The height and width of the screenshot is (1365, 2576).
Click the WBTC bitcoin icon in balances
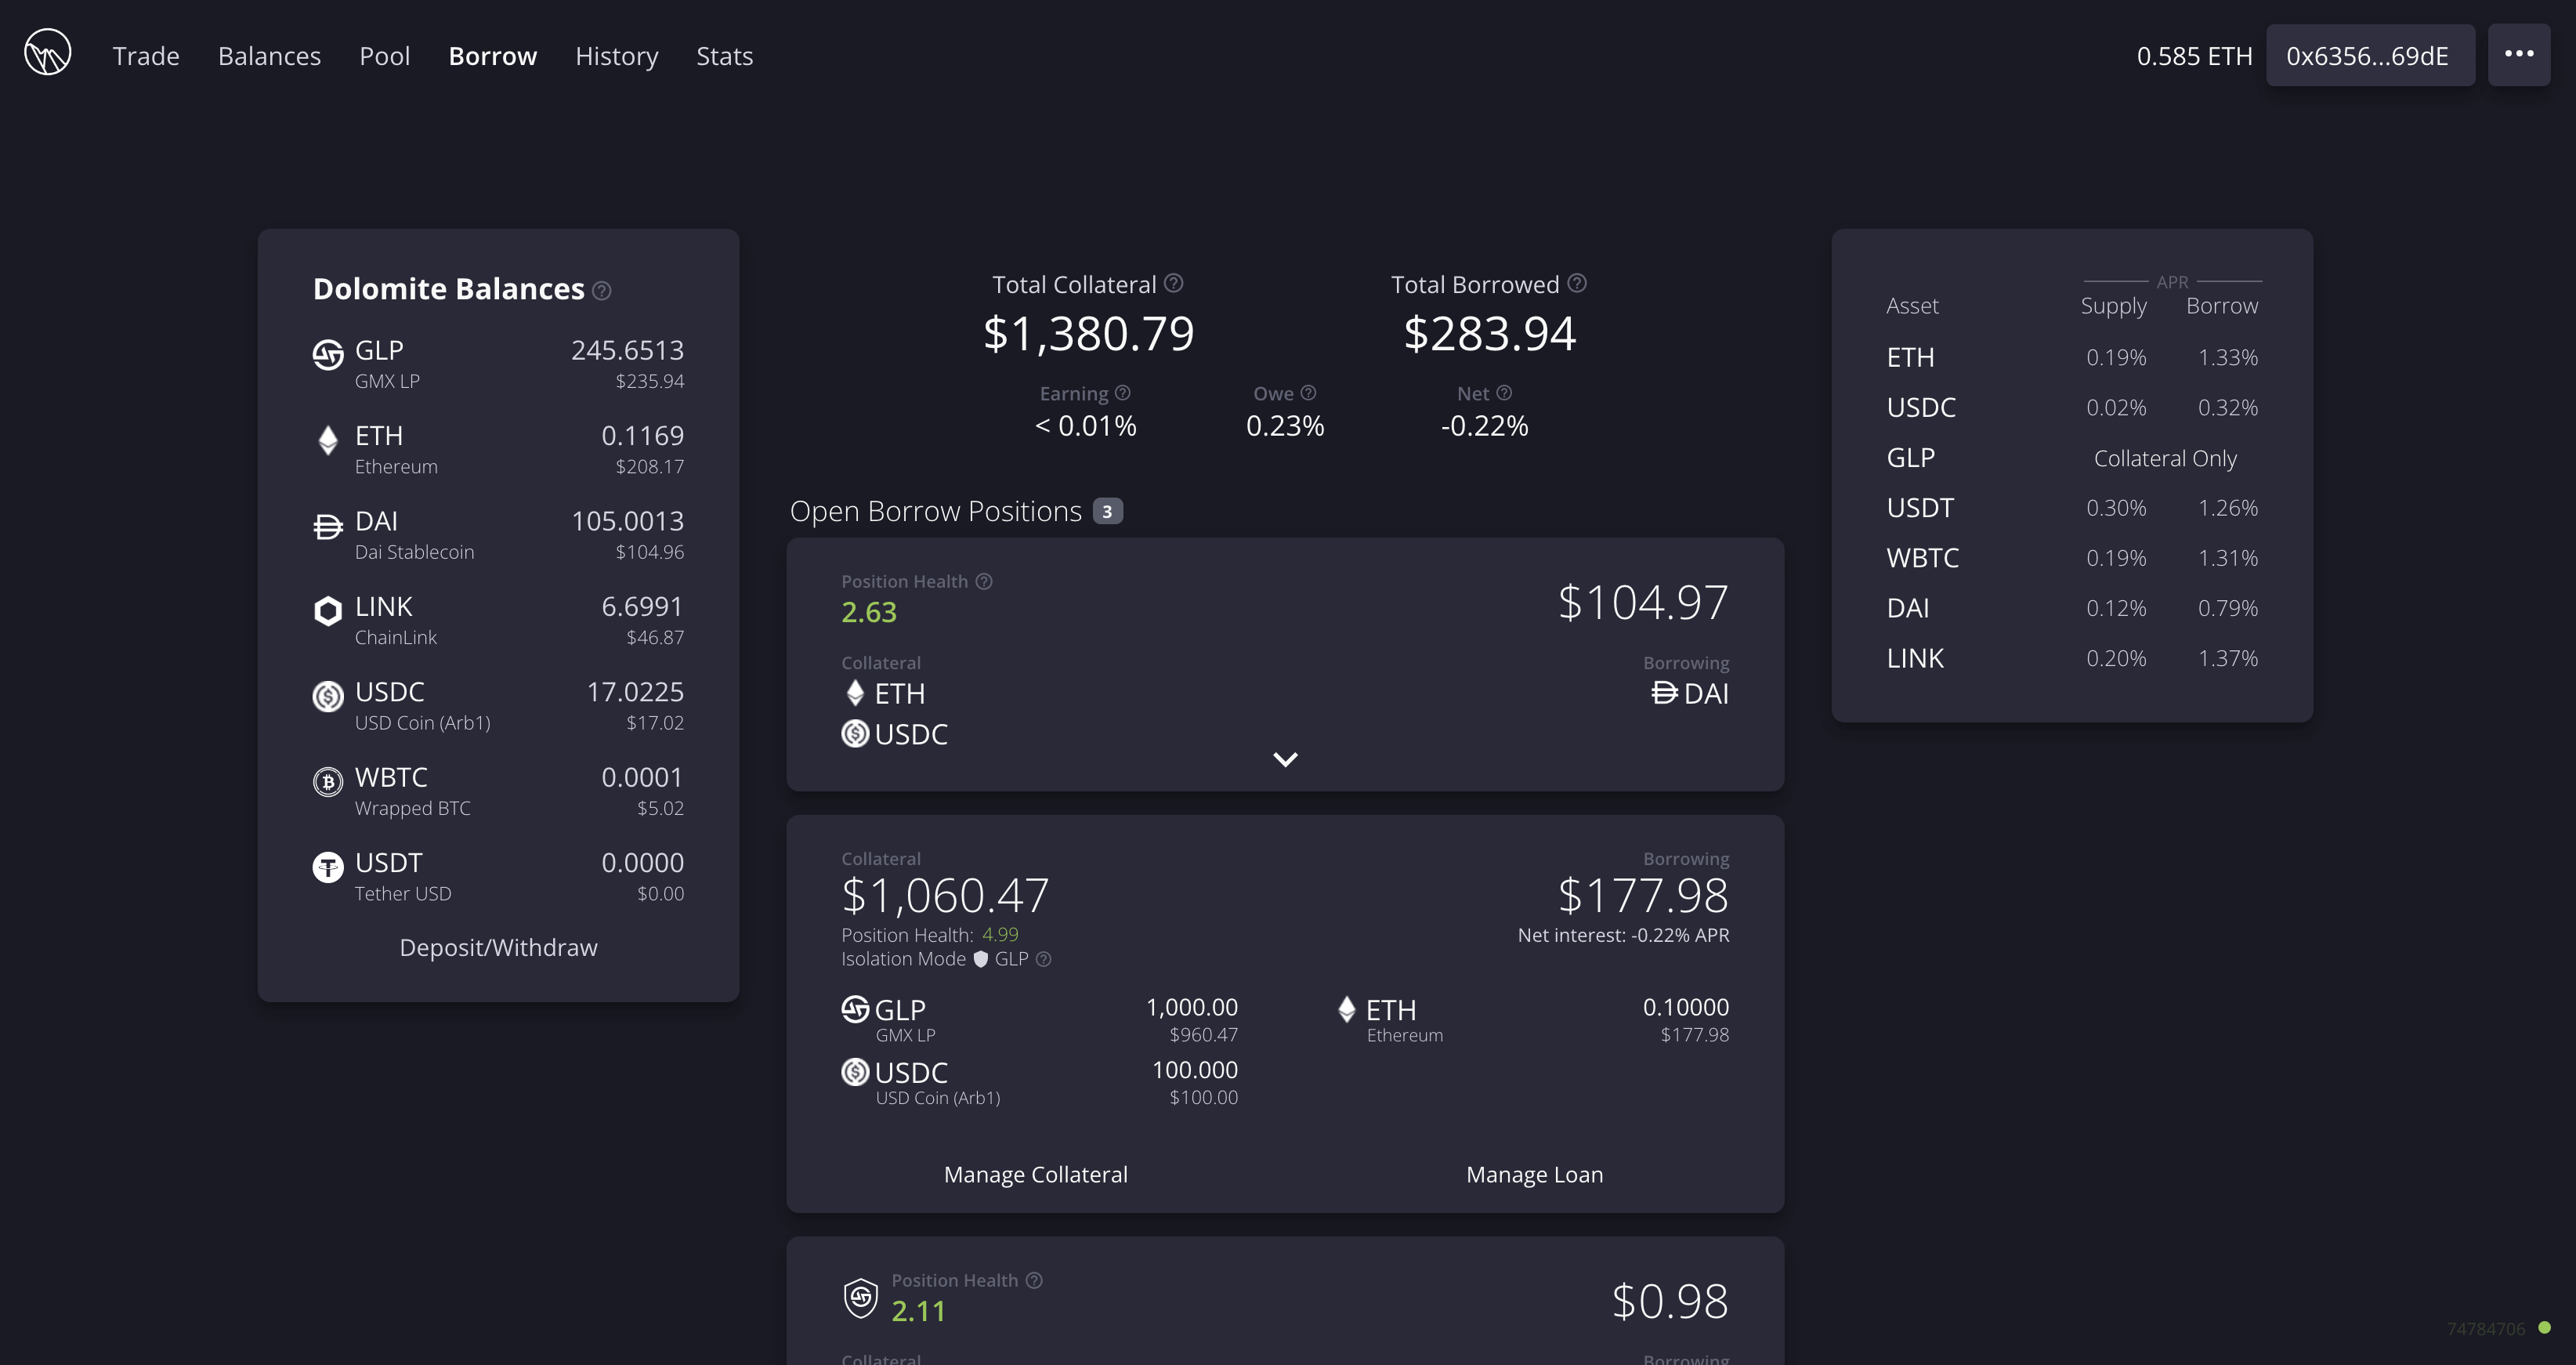point(328,781)
